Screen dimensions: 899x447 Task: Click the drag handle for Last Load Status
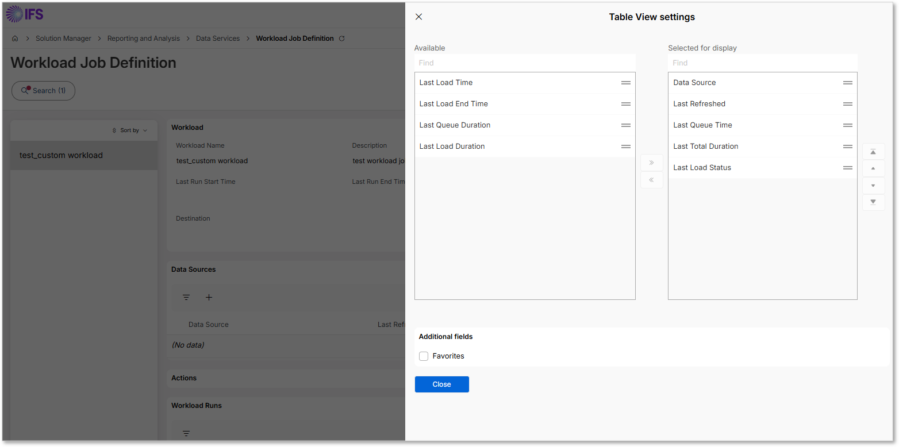click(x=848, y=168)
